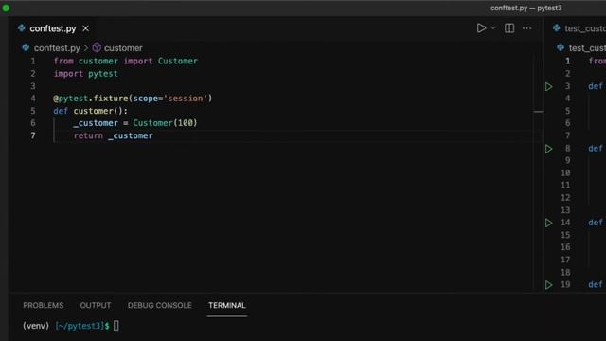The image size is (606, 341).
Task: Click test_cust breadcrumb in right editor
Action: pos(587,48)
